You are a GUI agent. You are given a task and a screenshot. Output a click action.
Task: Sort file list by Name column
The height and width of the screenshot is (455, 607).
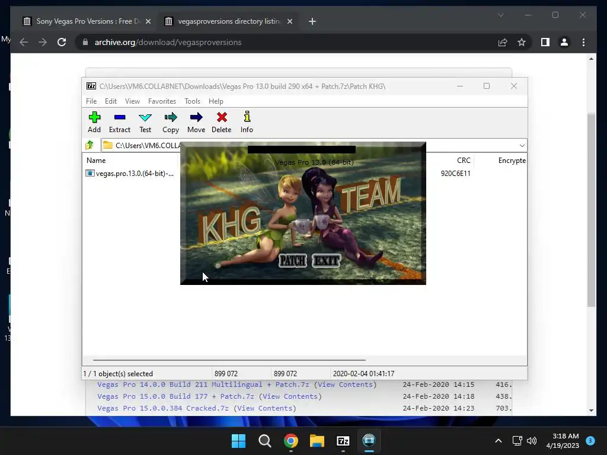coord(96,160)
